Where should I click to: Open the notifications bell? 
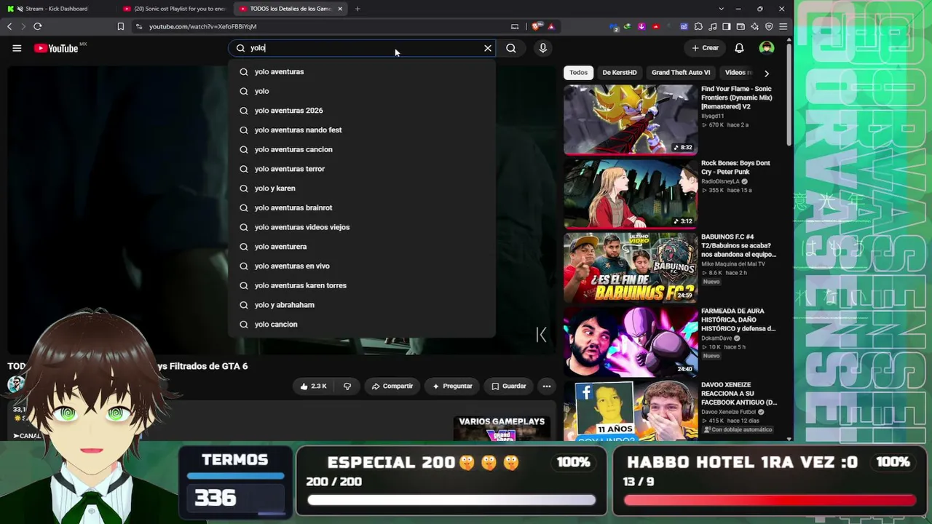(739, 48)
